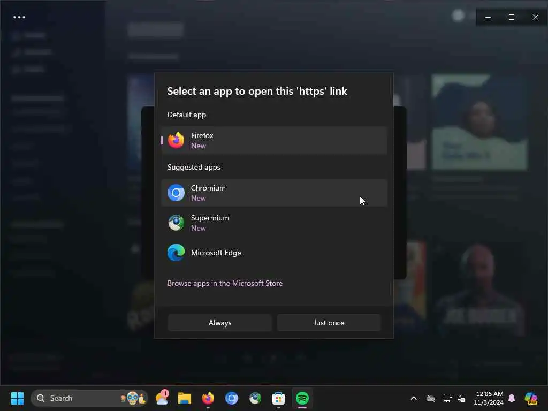Choose Chromium from suggested apps

[x=275, y=193]
